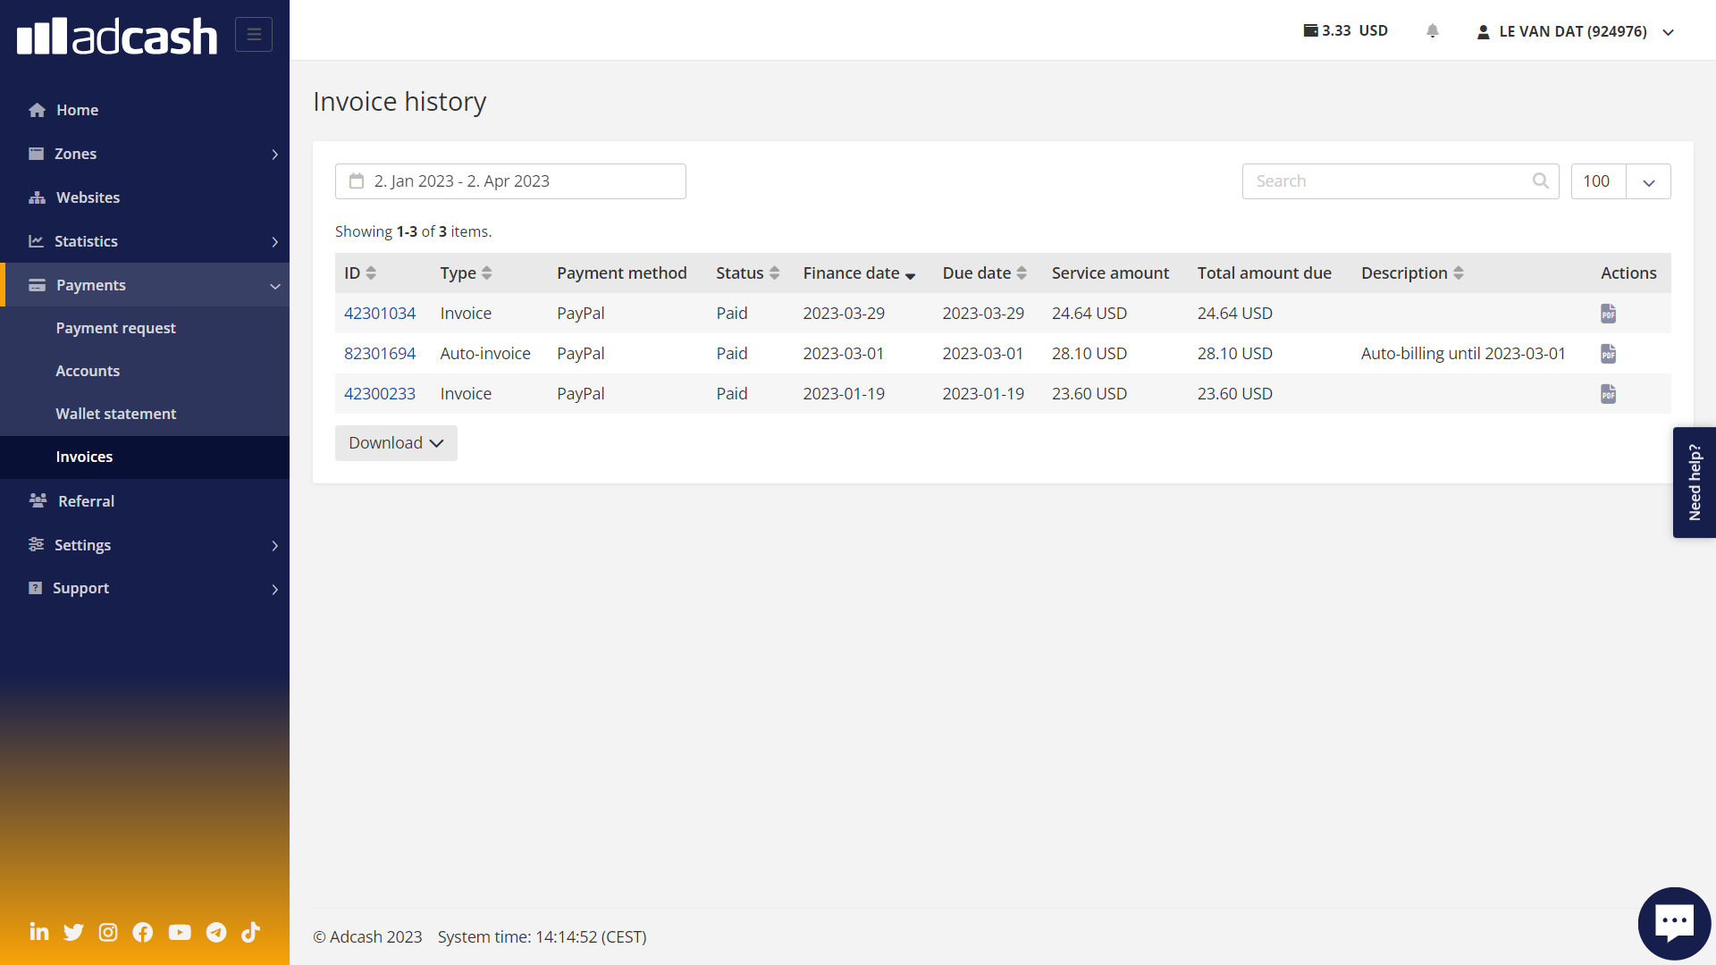Click the search magnifier icon
The image size is (1716, 965).
click(x=1540, y=181)
